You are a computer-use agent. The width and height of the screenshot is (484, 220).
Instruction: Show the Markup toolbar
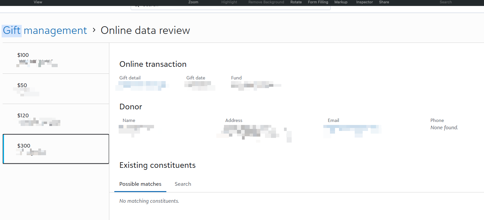click(x=341, y=2)
